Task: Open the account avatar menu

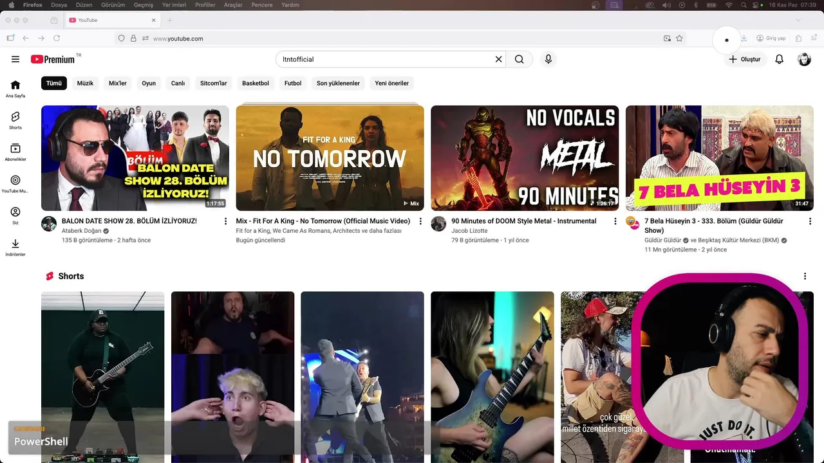Action: (804, 59)
